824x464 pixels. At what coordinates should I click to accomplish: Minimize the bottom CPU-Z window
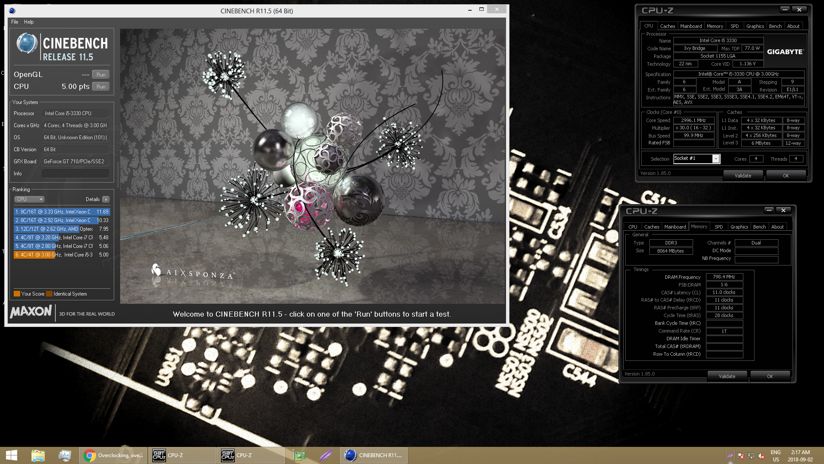pyautogui.click(x=769, y=210)
